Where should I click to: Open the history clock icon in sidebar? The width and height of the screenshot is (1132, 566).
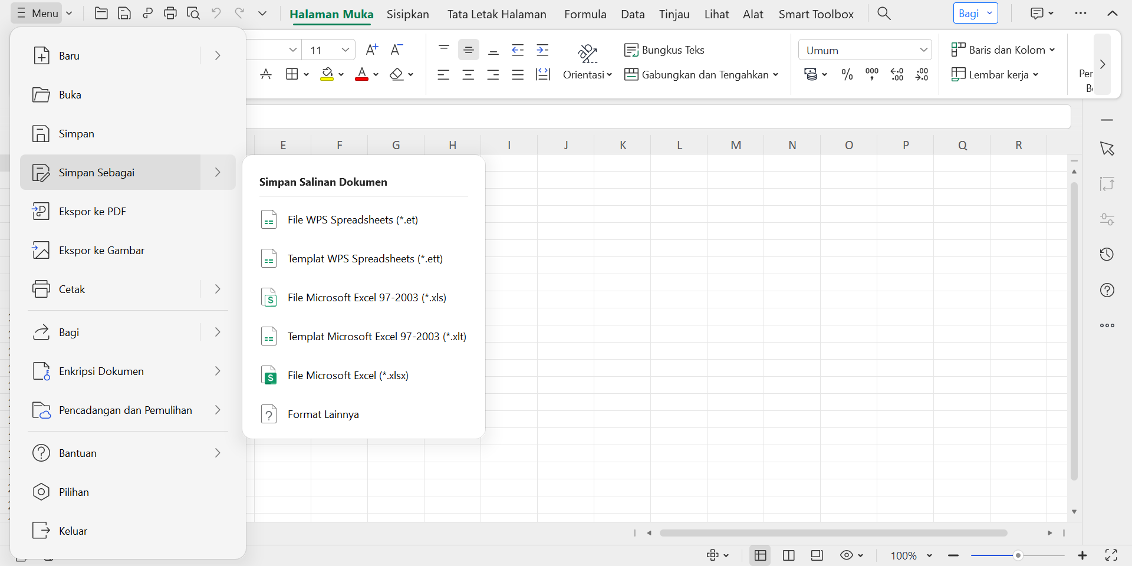coord(1107,254)
